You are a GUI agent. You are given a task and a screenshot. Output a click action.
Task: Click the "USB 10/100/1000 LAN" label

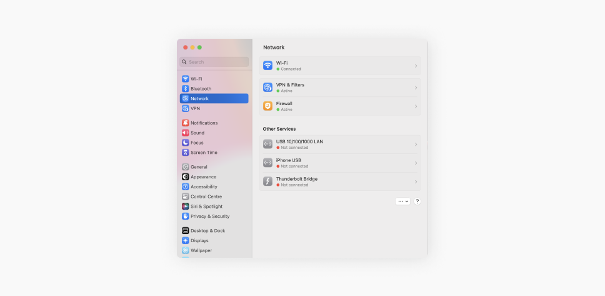299,142
